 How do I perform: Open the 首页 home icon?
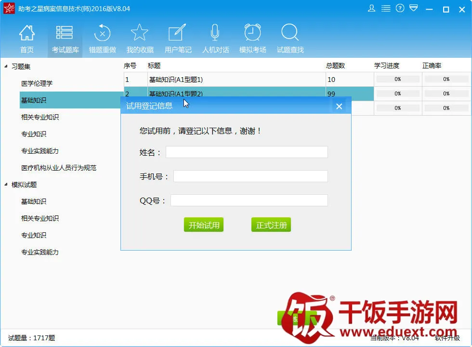27,39
